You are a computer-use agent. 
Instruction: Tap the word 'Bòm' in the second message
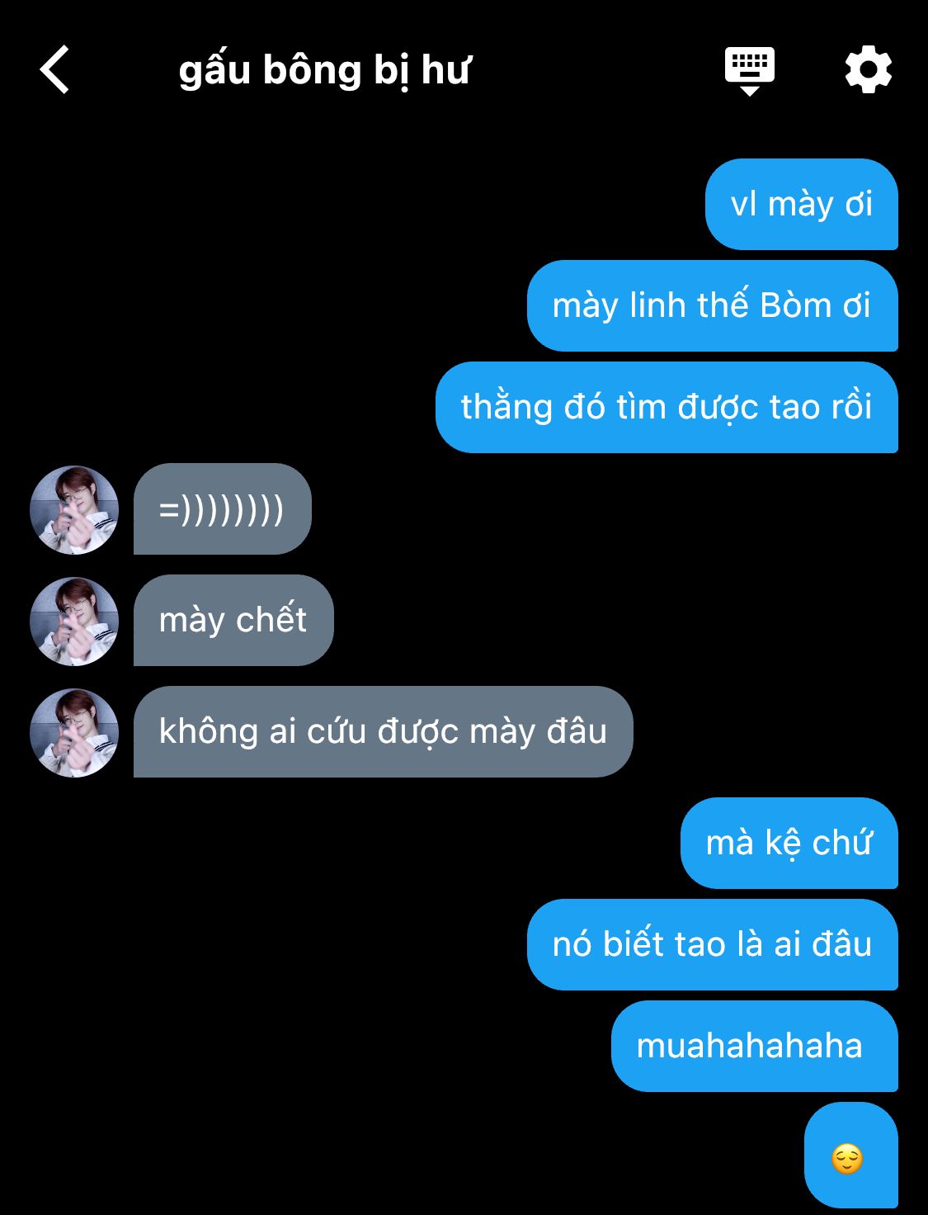tap(795, 305)
